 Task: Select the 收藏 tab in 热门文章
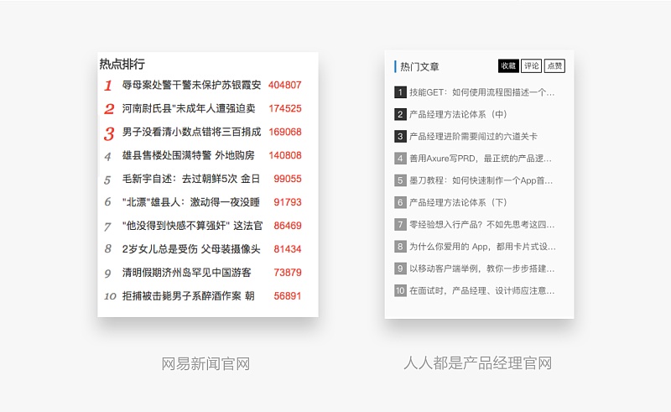(508, 66)
